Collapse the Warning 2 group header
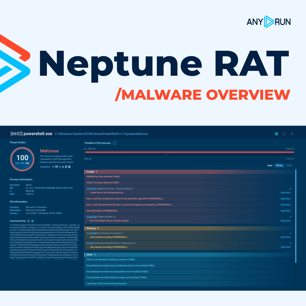Screen dimensions: 306x306 (x=189, y=228)
